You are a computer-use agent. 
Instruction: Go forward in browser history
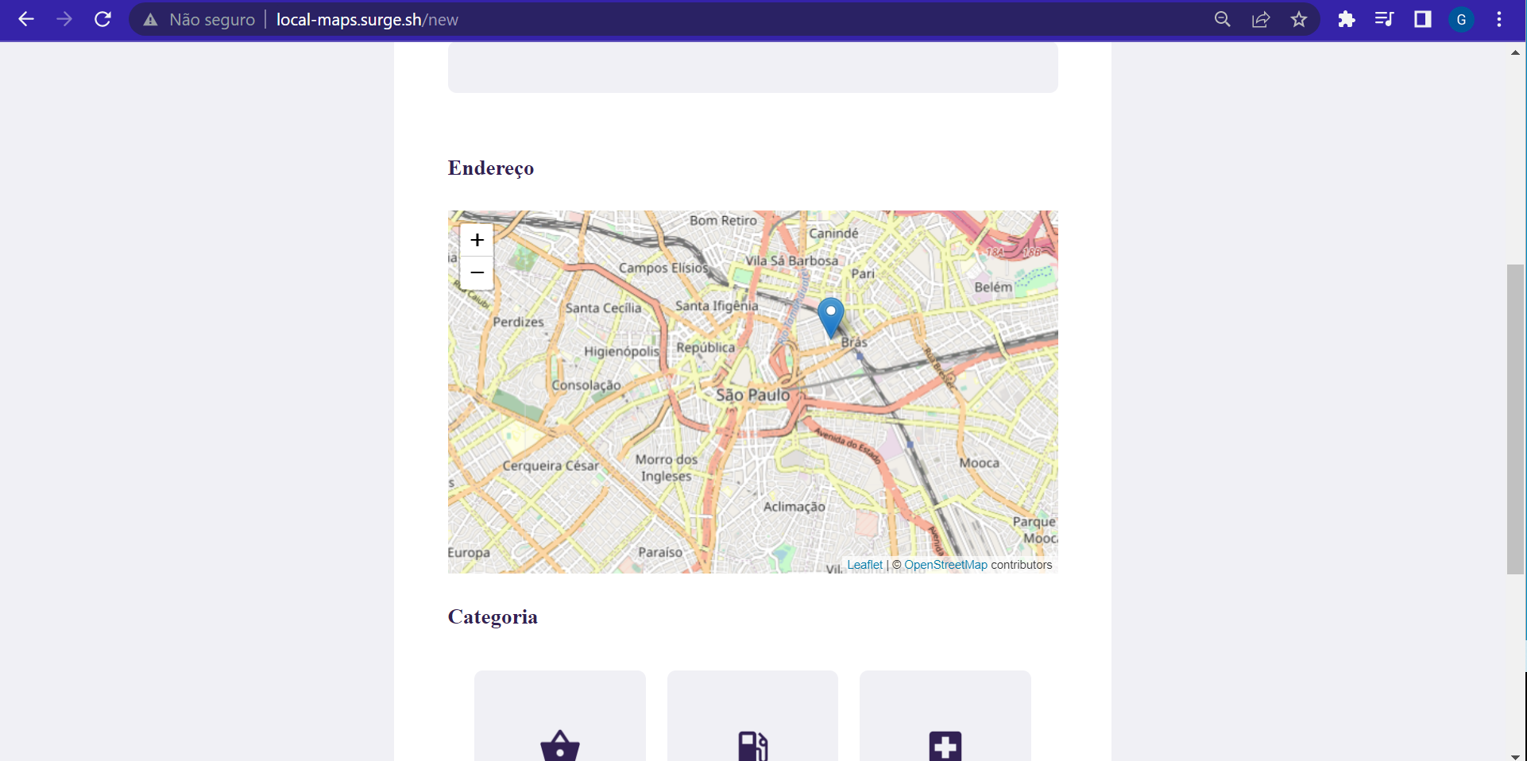(x=64, y=19)
